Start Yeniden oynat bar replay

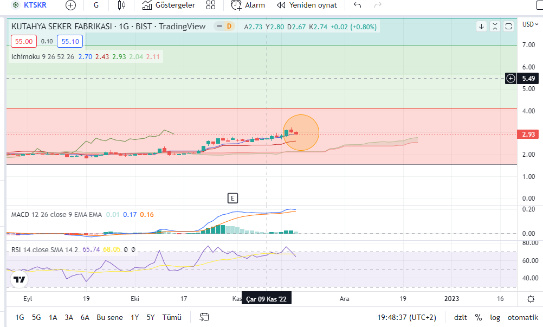tap(307, 5)
